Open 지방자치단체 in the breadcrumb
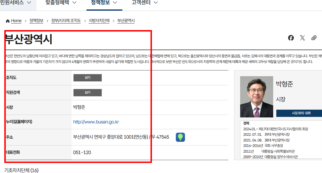 click(99, 21)
